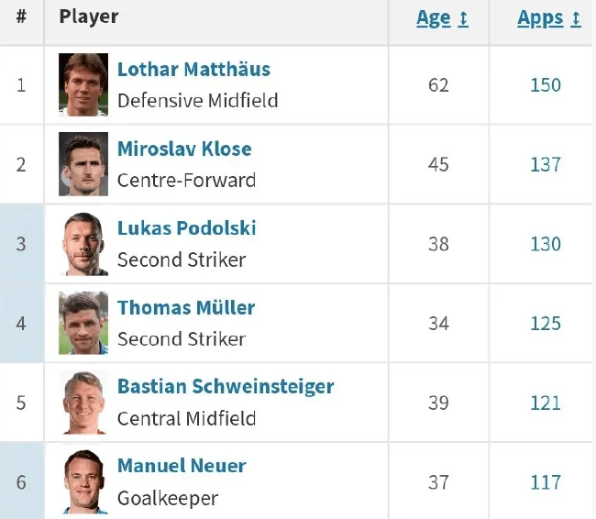Open Bastian Schweinsteiger player profile

(226, 387)
